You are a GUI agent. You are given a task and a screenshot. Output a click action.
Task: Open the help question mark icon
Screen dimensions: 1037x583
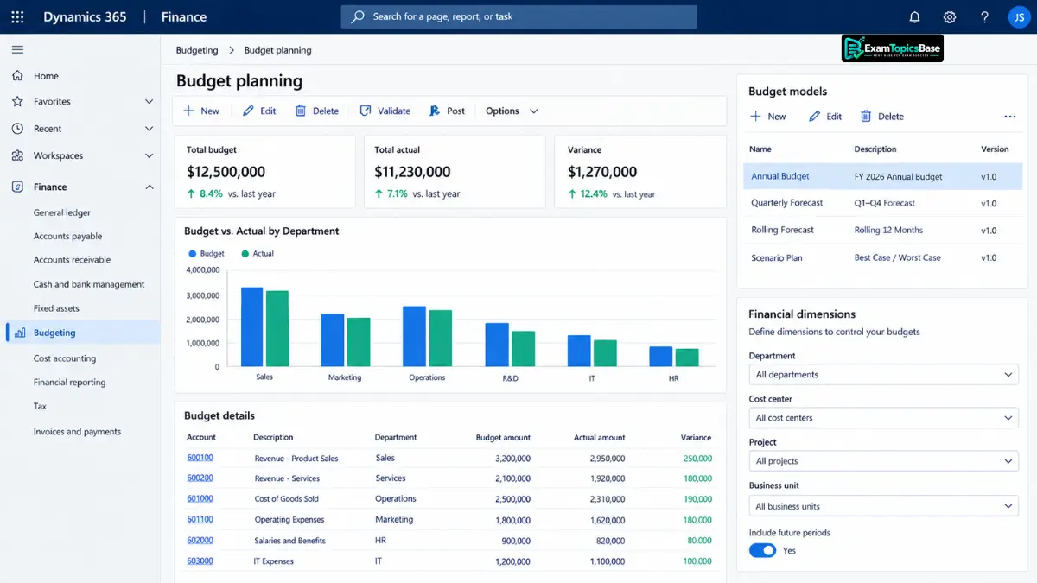tap(984, 17)
